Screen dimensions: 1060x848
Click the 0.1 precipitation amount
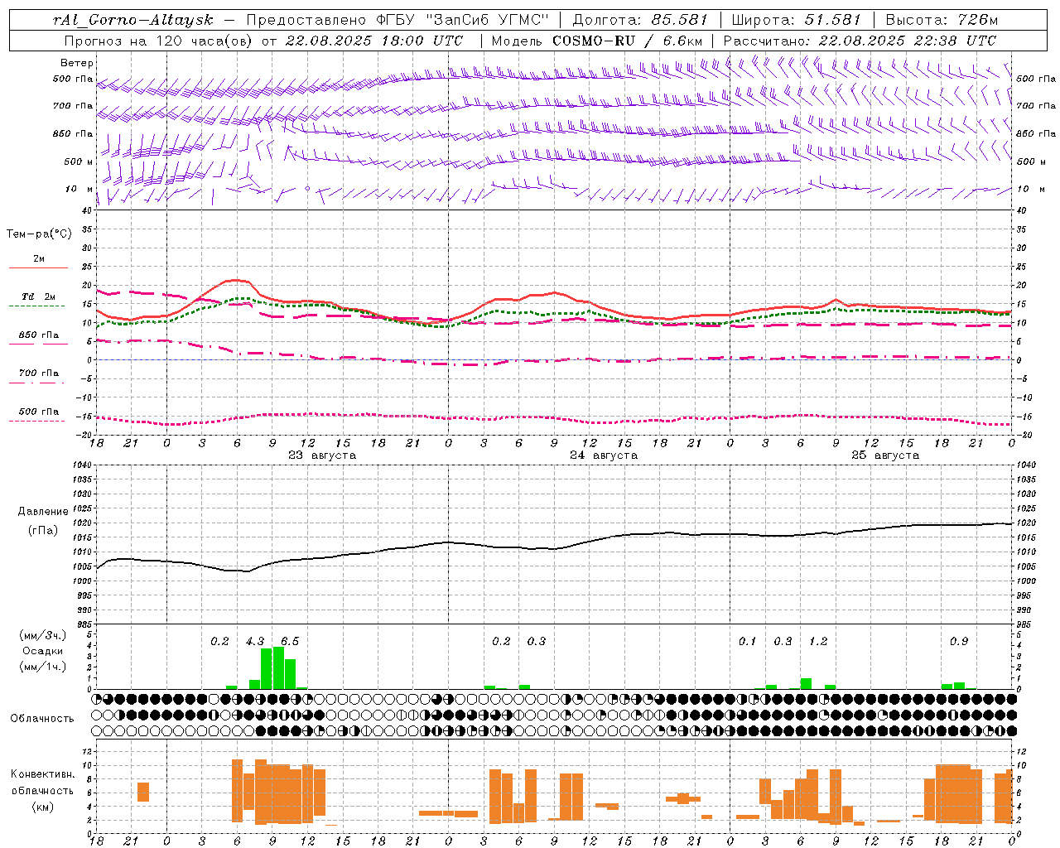coord(748,642)
